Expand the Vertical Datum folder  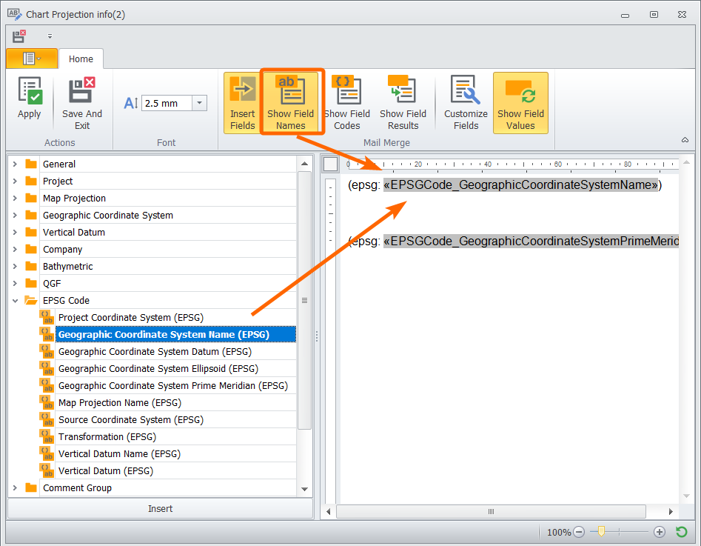click(16, 233)
